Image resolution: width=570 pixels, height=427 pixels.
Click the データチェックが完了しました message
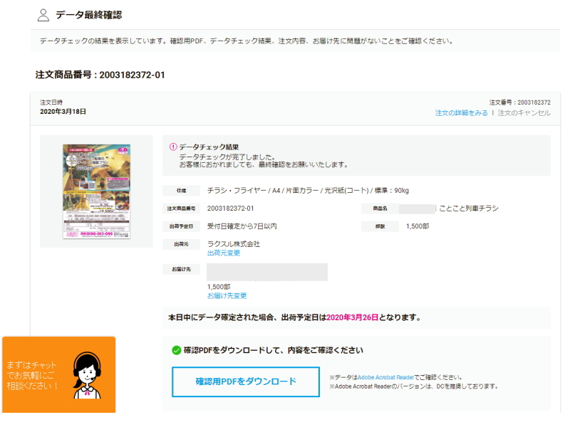click(x=228, y=157)
